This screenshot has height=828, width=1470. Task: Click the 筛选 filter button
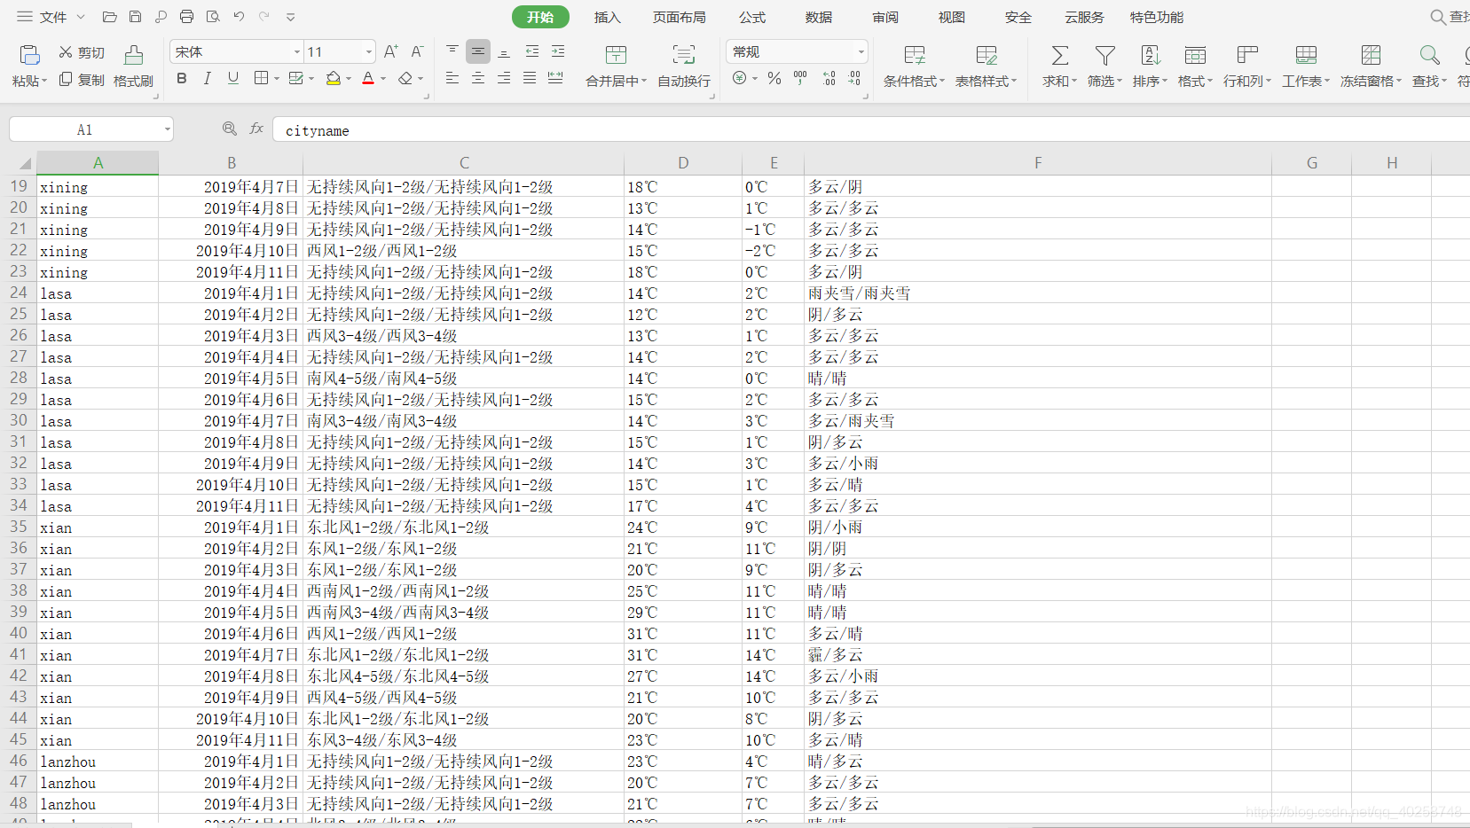click(1104, 66)
